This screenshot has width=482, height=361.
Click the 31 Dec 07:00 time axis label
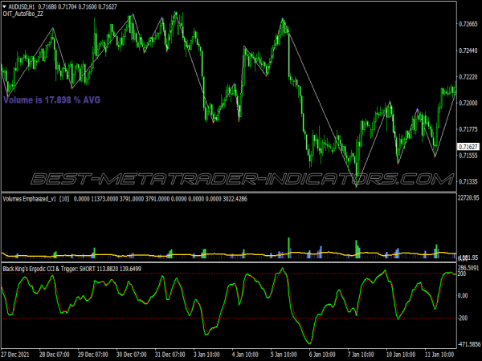click(x=170, y=355)
